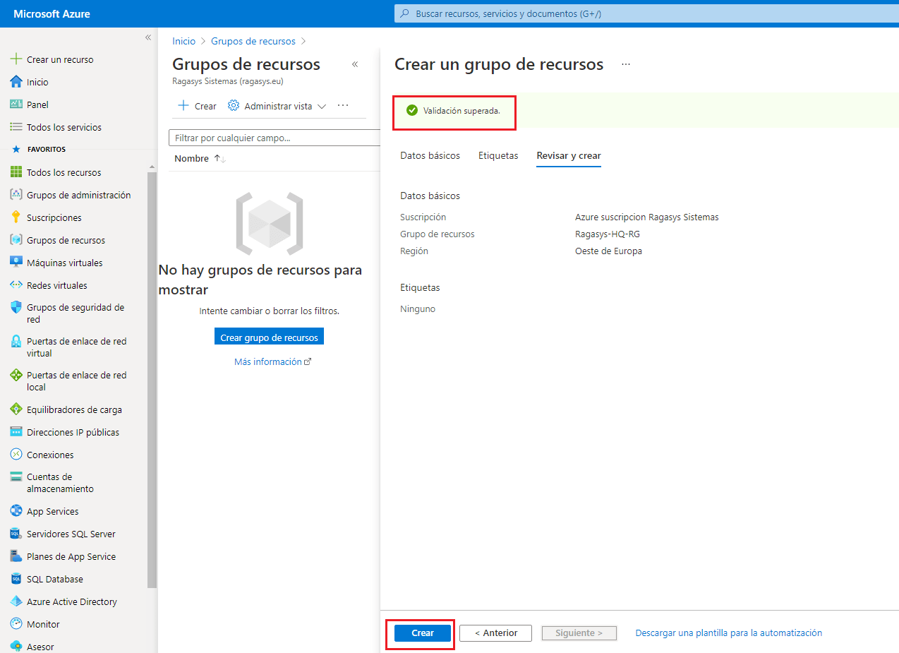Open Máquinas virtuales icon
This screenshot has width=899, height=653.
point(16,263)
